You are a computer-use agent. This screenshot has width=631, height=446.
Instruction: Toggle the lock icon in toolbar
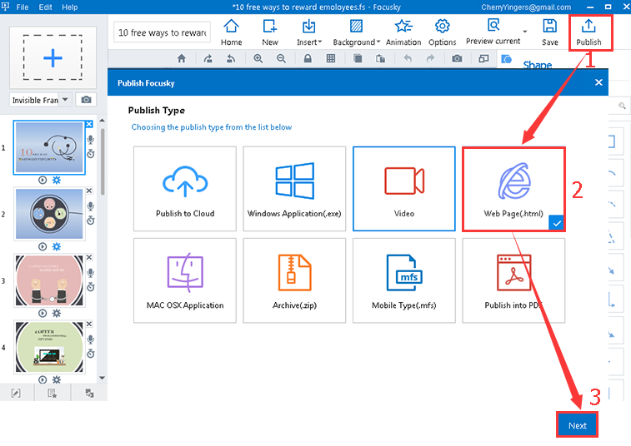click(308, 59)
